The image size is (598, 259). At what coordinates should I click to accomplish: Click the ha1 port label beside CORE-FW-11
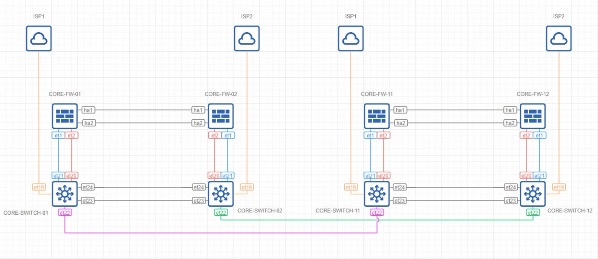point(400,110)
